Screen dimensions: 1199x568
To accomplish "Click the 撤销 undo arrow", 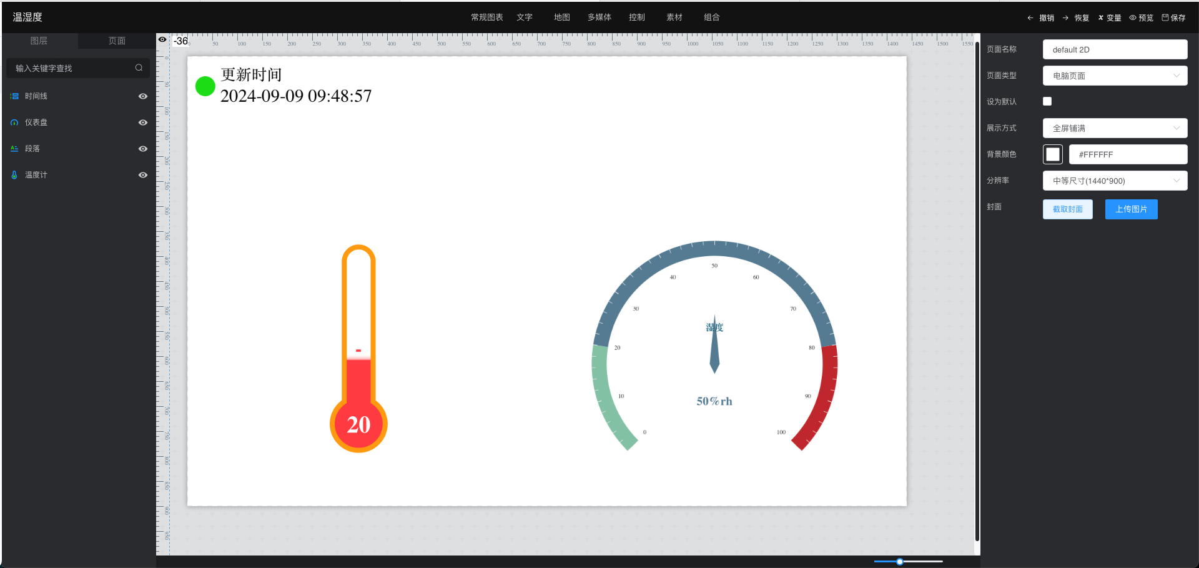I will coord(1030,18).
